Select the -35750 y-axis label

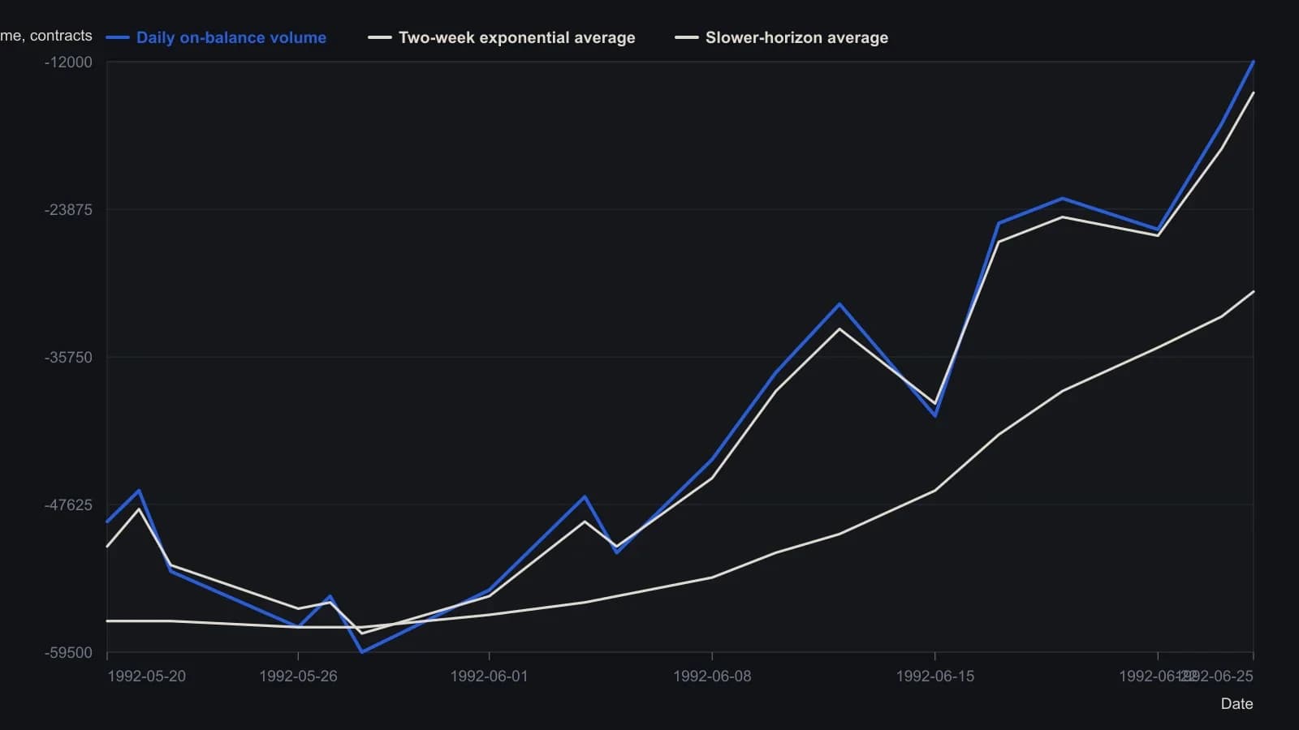point(68,358)
